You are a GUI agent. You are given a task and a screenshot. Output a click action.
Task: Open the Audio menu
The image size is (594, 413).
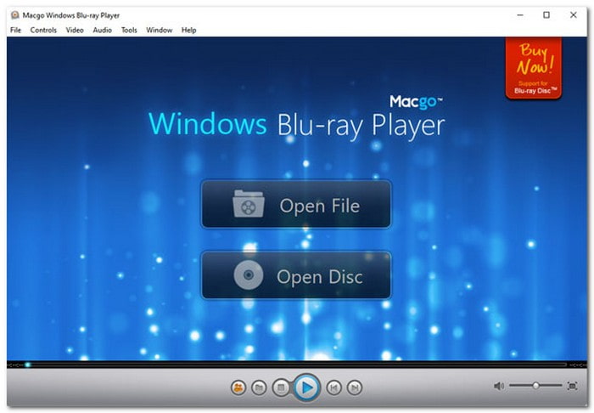(103, 30)
